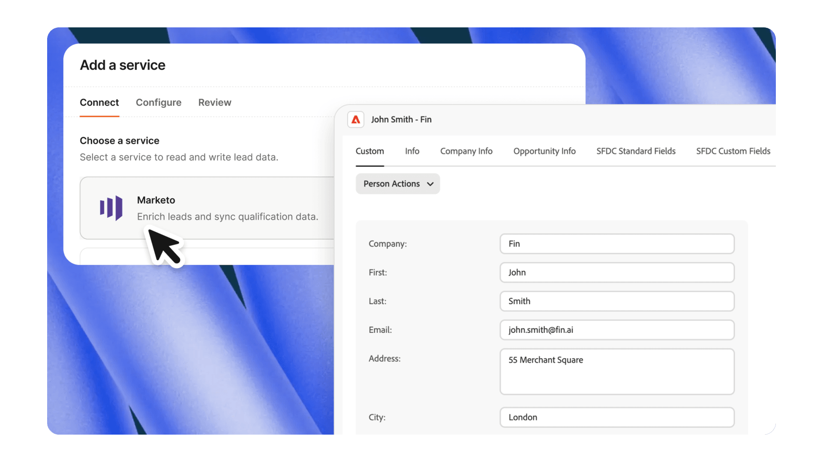Switch to the Connect tab

coord(99,103)
